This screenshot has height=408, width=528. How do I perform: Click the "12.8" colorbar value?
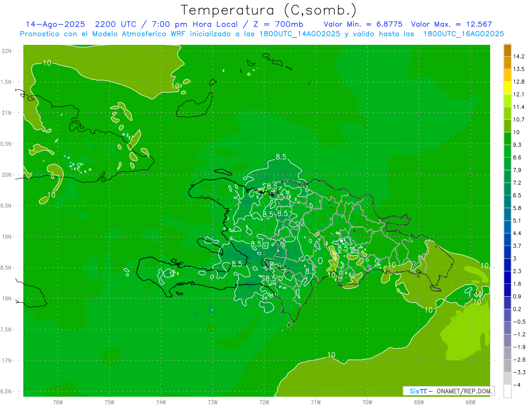[x=519, y=82]
